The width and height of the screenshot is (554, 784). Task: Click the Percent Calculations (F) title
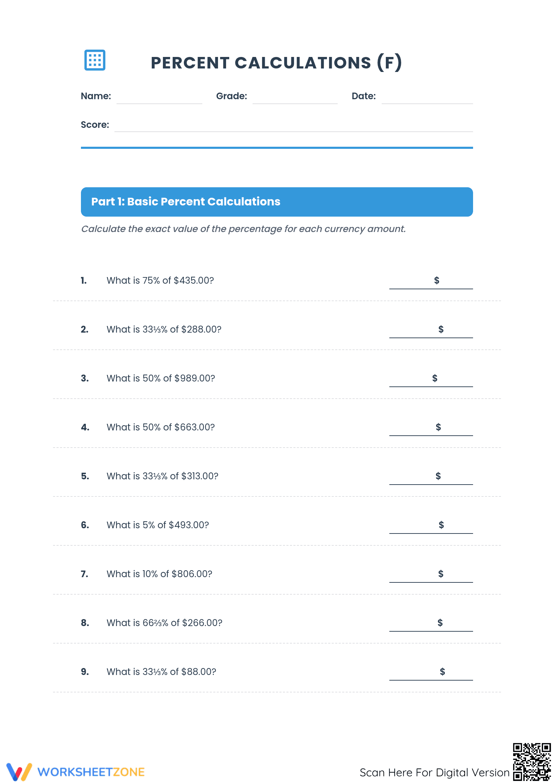(x=276, y=63)
